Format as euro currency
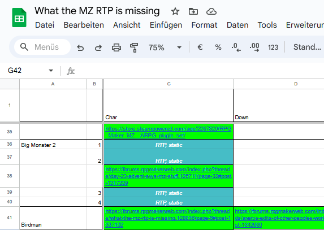This screenshot has height=230, width=324. coord(200,47)
